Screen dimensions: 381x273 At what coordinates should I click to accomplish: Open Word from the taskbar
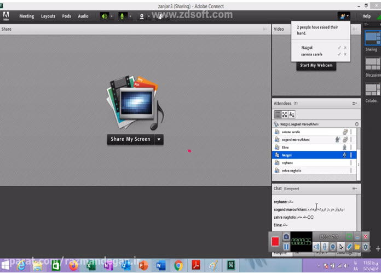tap(160, 265)
